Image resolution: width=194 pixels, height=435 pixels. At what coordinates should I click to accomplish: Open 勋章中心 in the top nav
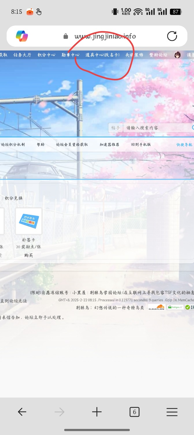click(70, 55)
